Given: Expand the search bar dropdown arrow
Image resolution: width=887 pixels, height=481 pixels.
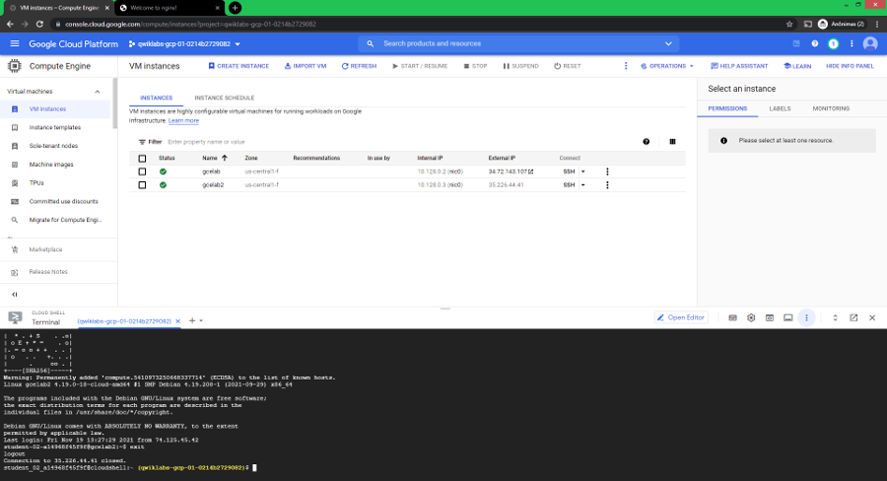Looking at the screenshot, I should [x=668, y=43].
